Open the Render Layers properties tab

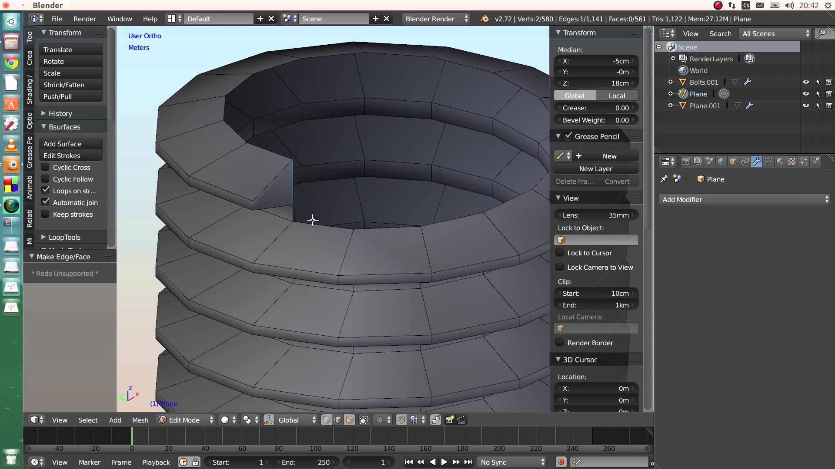pos(698,162)
